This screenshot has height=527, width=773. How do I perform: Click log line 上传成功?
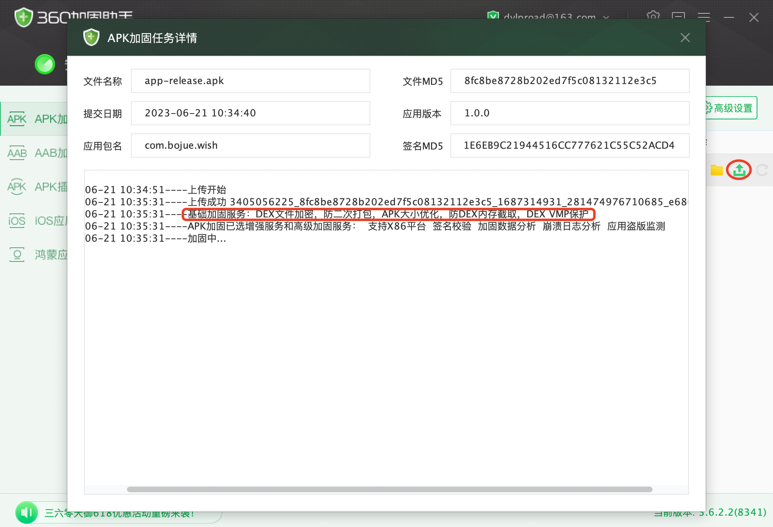[x=386, y=202]
